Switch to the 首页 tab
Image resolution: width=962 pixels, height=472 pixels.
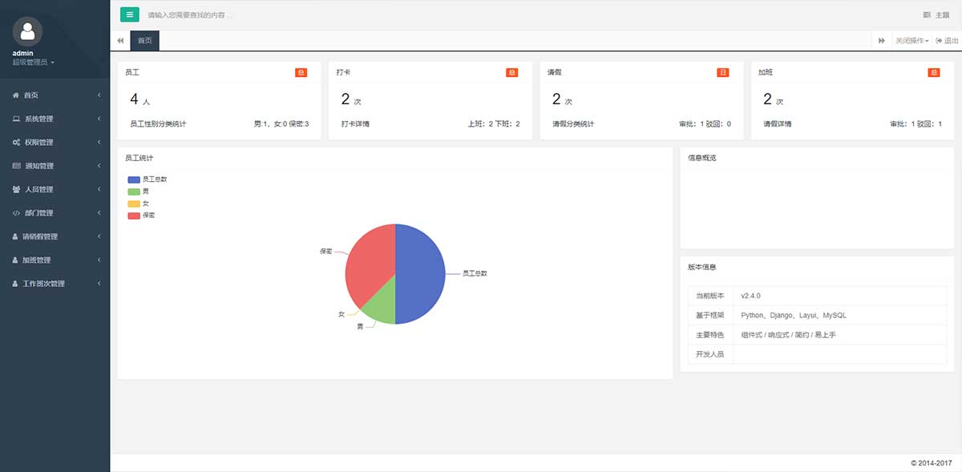[144, 40]
